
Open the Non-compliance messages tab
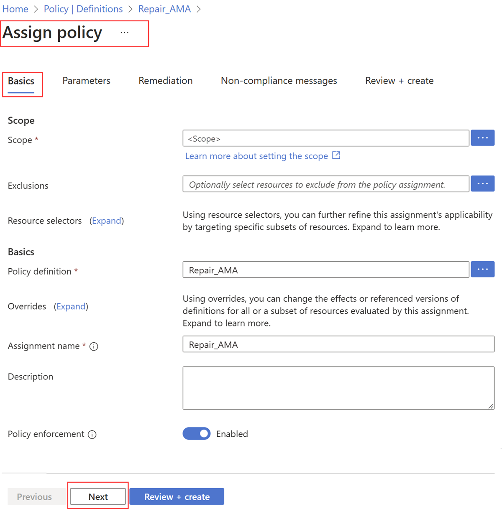(279, 81)
